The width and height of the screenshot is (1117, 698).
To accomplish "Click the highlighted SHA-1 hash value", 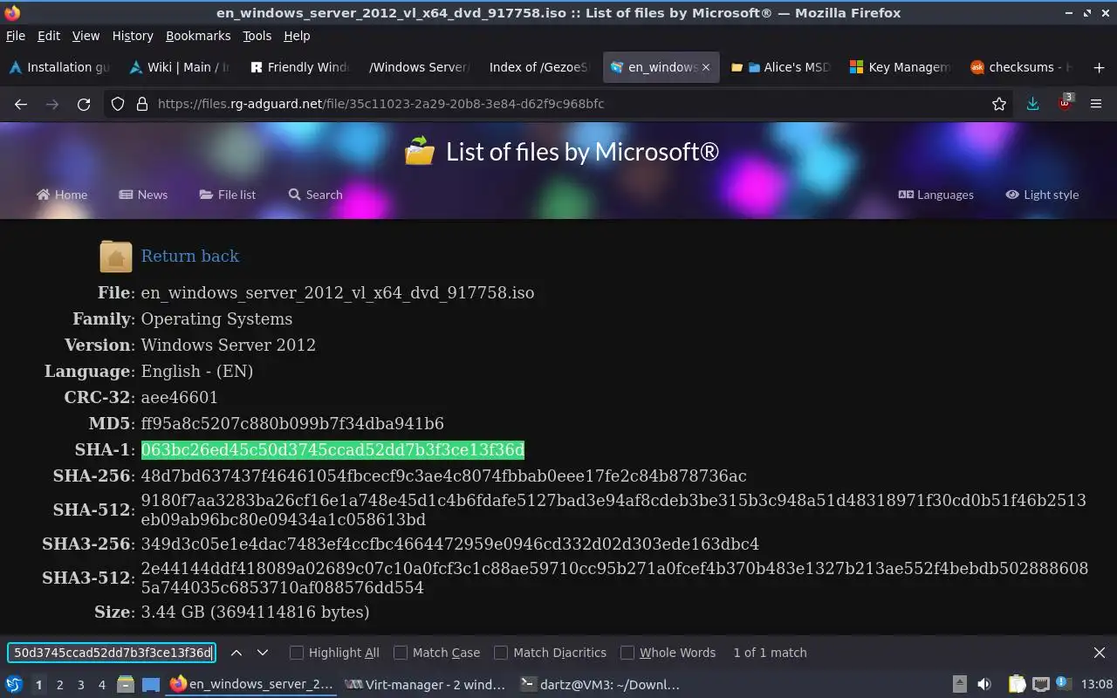I will point(332,449).
